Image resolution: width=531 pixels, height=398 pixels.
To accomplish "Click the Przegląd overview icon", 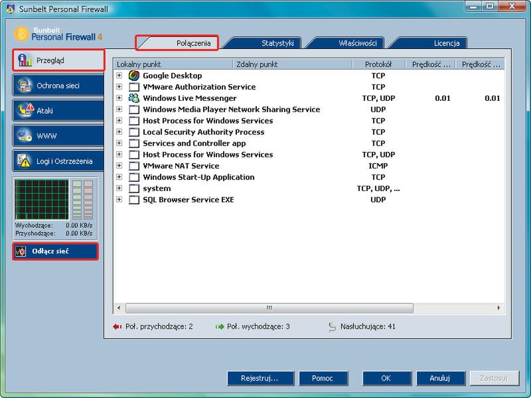I will tap(25, 60).
